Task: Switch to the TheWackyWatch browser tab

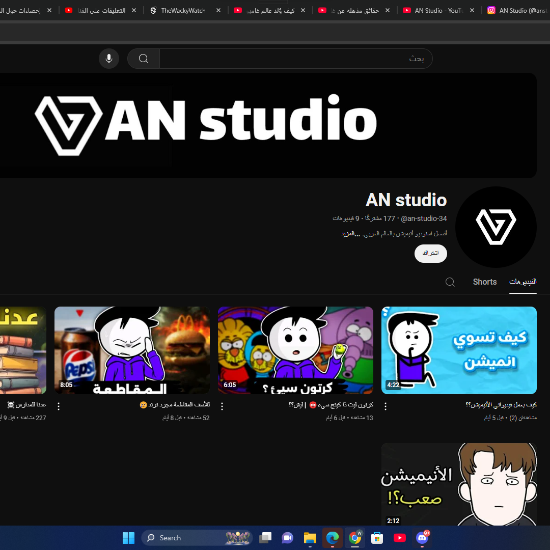Action: point(183,11)
